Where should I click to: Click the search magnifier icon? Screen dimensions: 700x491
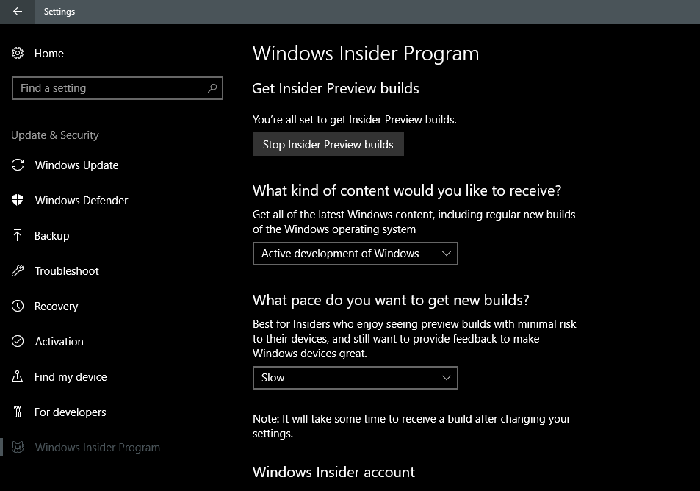[x=212, y=88]
